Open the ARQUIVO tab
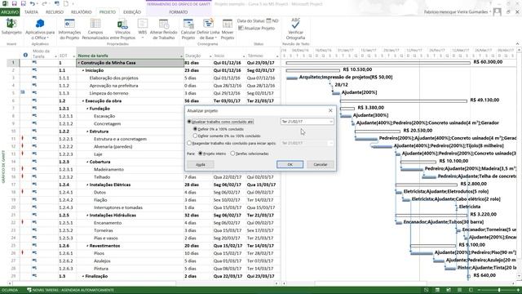The image size is (522, 294). tap(10, 12)
